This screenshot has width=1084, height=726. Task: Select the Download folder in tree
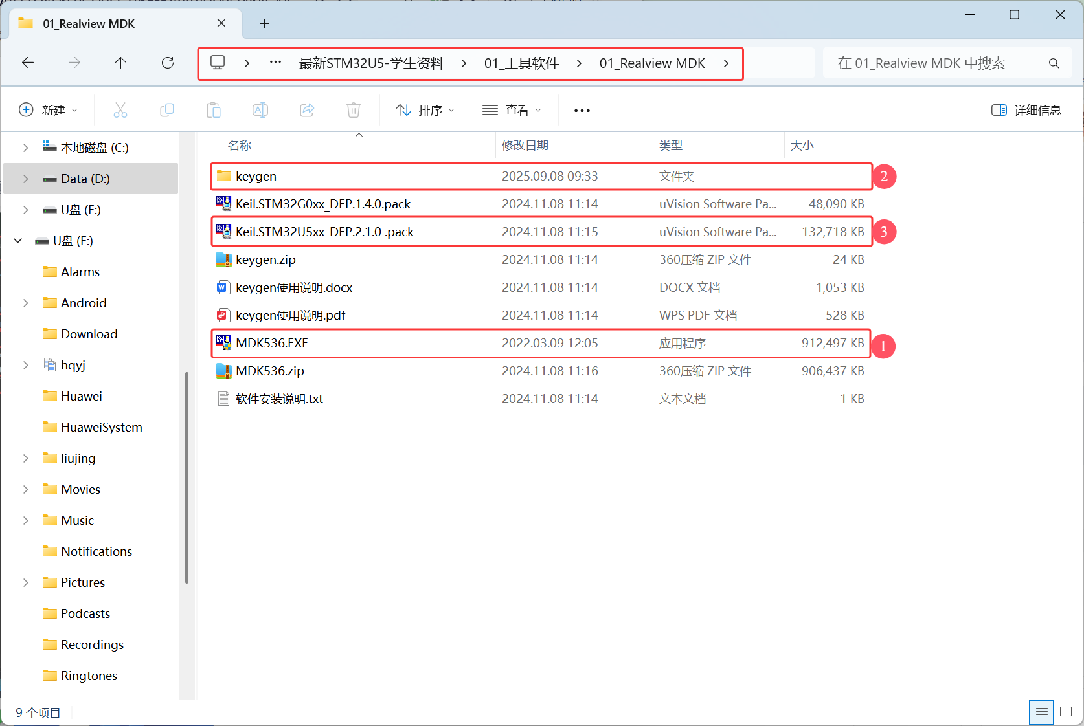(x=89, y=334)
